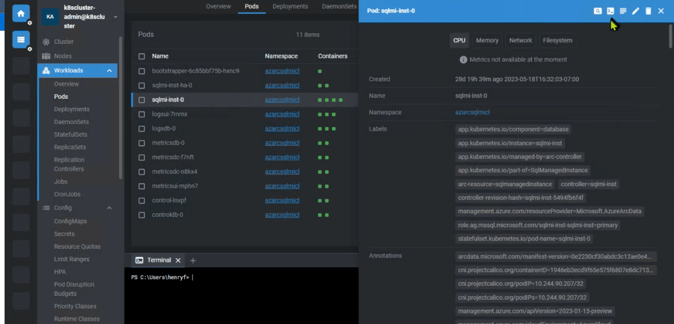Click container status dots for controldb-0

coord(323,215)
